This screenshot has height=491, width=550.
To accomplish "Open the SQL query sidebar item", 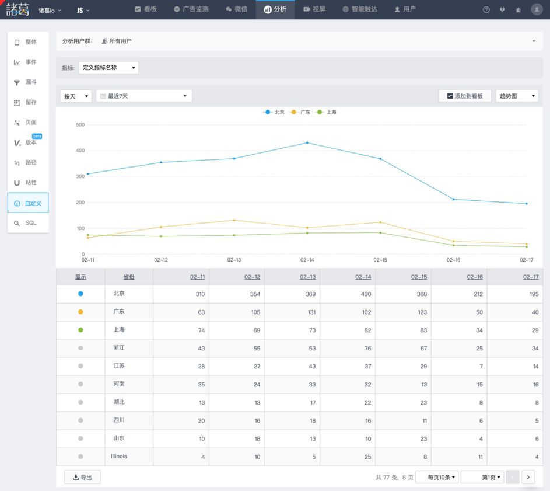I will 28,222.
